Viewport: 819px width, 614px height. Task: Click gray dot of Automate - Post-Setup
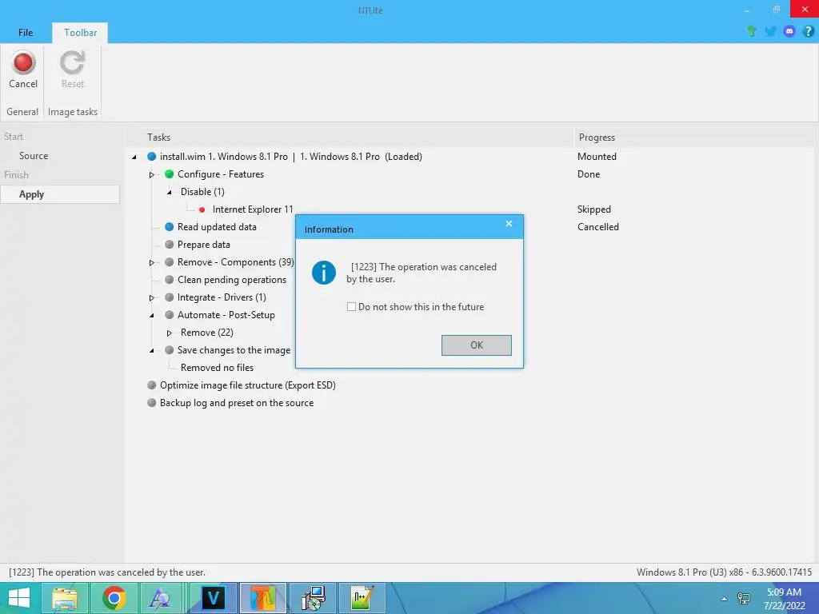click(170, 315)
